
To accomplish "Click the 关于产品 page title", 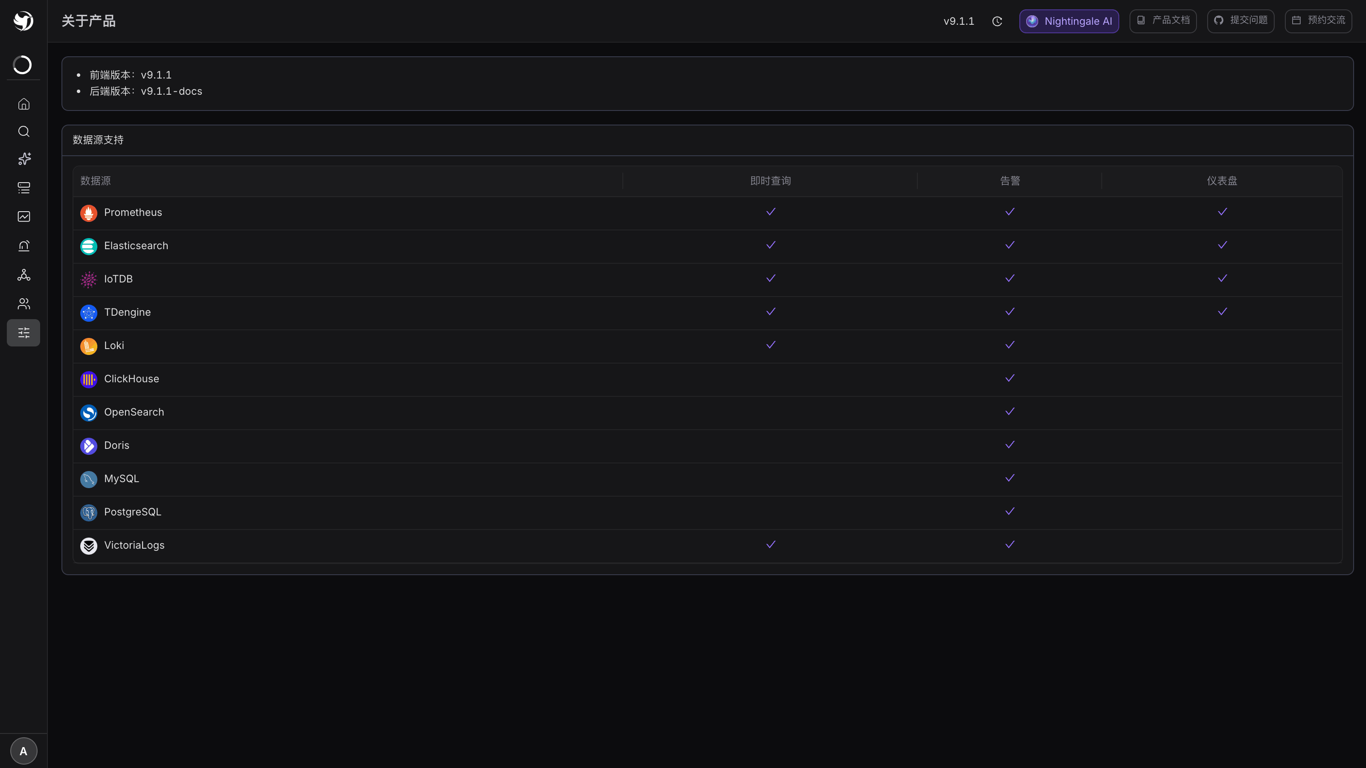I will click(88, 21).
